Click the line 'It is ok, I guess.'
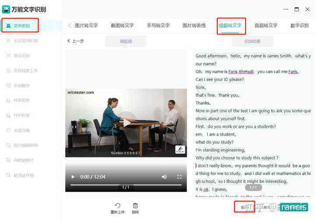 coord(211,189)
